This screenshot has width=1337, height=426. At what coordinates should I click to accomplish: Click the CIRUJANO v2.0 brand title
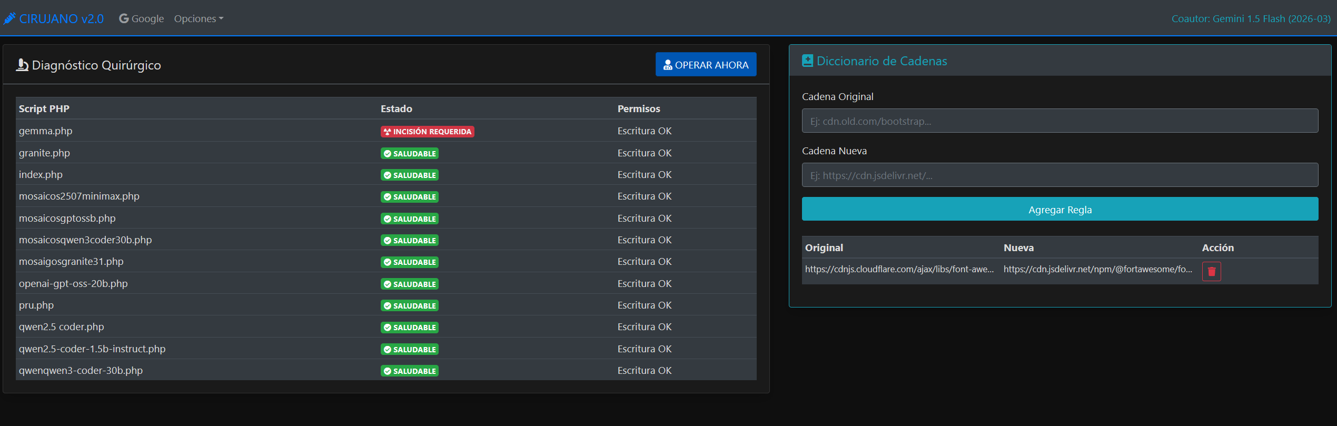61,18
